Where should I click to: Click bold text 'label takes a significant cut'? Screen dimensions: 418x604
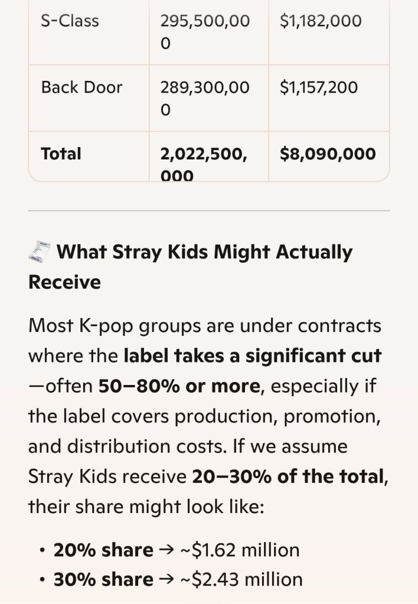253,356
